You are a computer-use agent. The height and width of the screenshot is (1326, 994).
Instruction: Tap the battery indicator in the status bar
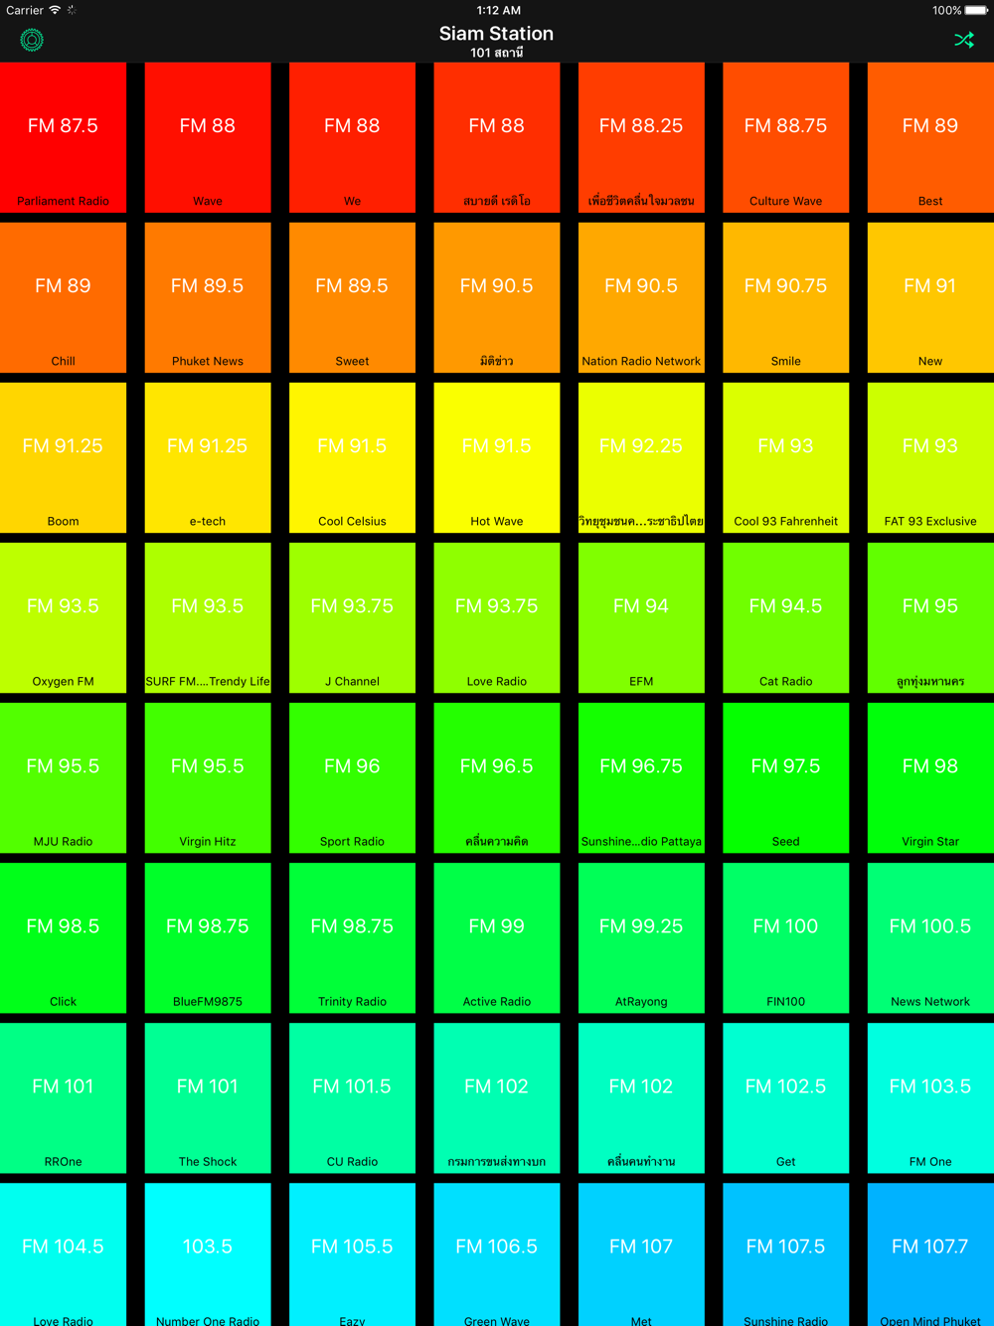[978, 10]
